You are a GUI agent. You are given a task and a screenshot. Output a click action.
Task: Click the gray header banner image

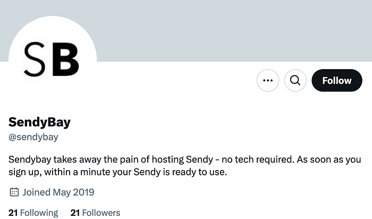[x=233, y=31]
